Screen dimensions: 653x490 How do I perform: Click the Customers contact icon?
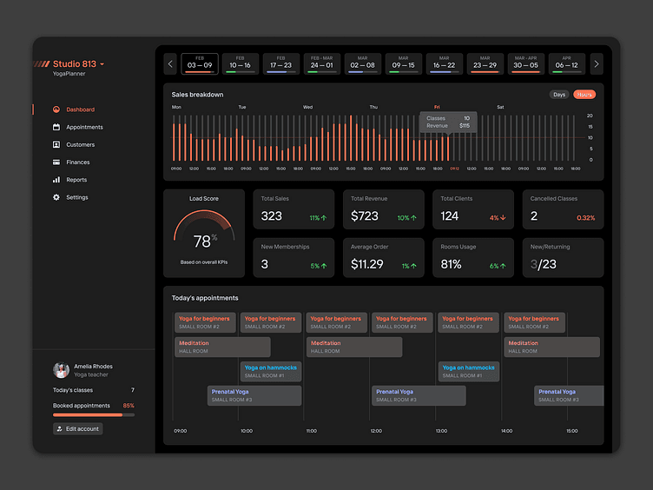coord(56,144)
